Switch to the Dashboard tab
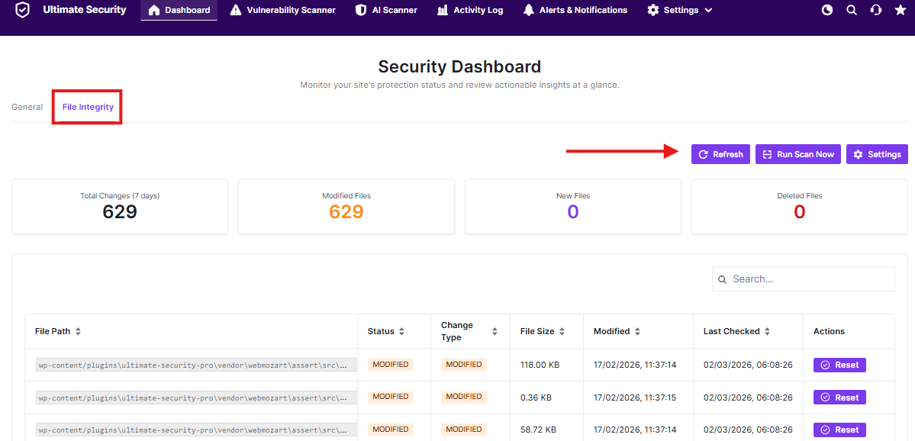This screenshot has width=915, height=441. point(179,10)
